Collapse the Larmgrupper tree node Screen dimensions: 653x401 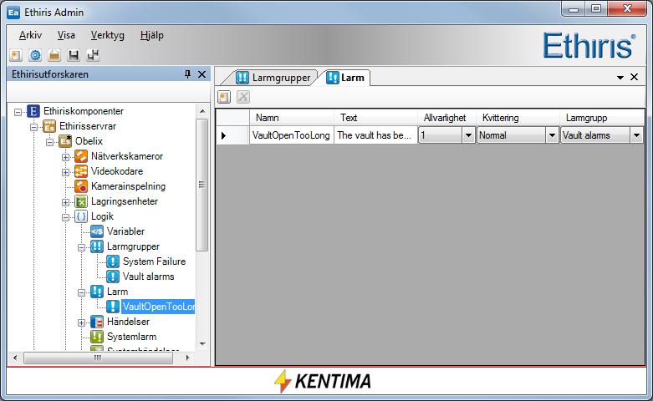coord(81,247)
